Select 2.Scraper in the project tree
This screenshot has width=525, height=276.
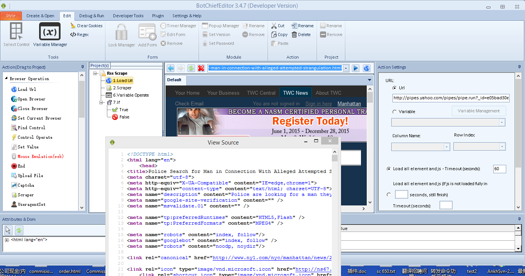coord(122,88)
